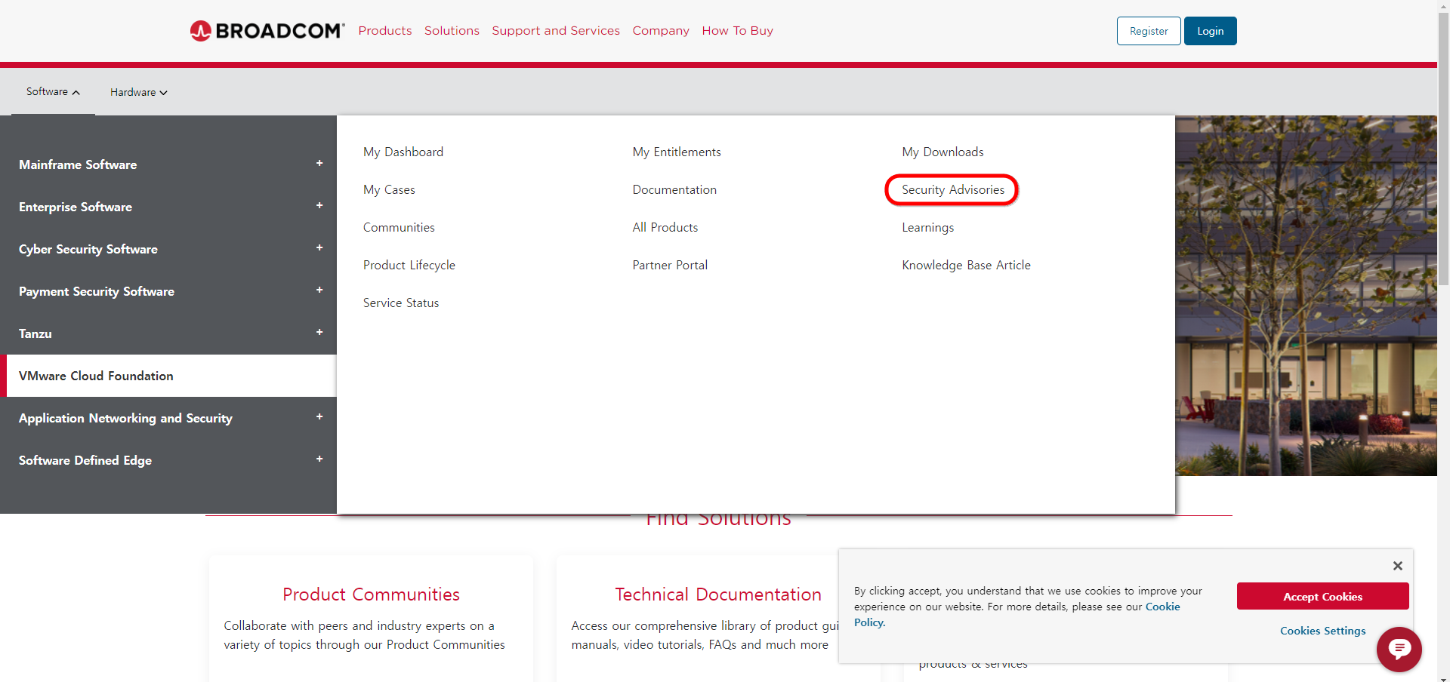The image size is (1450, 682).
Task: Open the Solutions menu
Action: coord(452,31)
